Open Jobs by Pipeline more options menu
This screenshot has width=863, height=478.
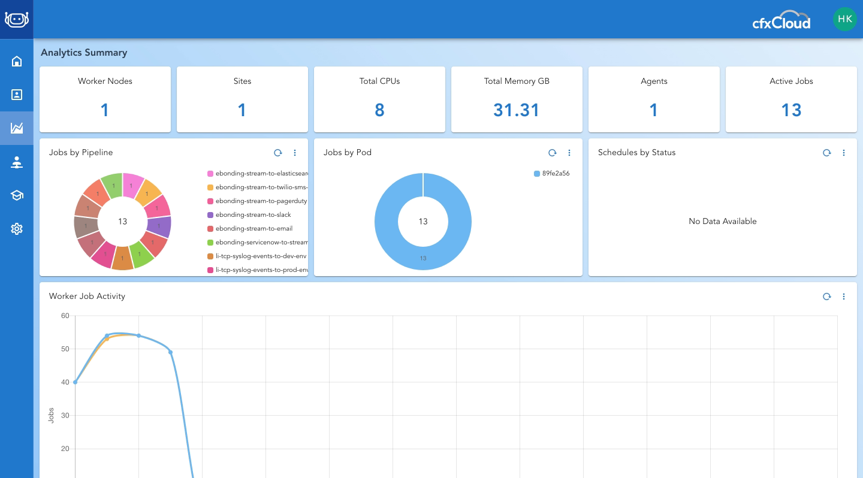[295, 153]
